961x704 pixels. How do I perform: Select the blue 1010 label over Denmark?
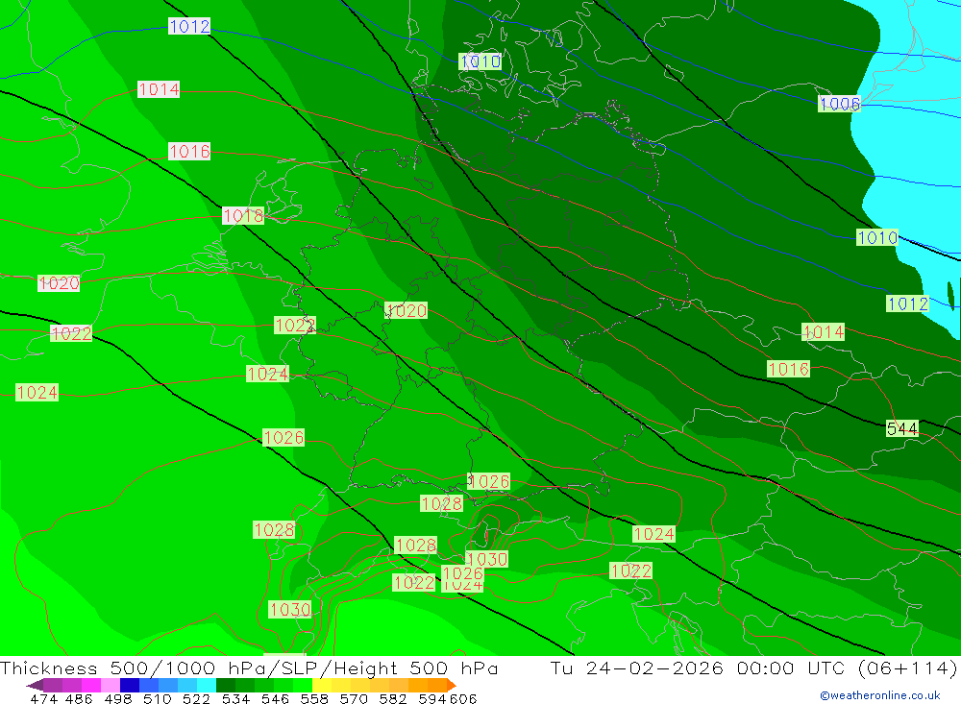pyautogui.click(x=480, y=61)
